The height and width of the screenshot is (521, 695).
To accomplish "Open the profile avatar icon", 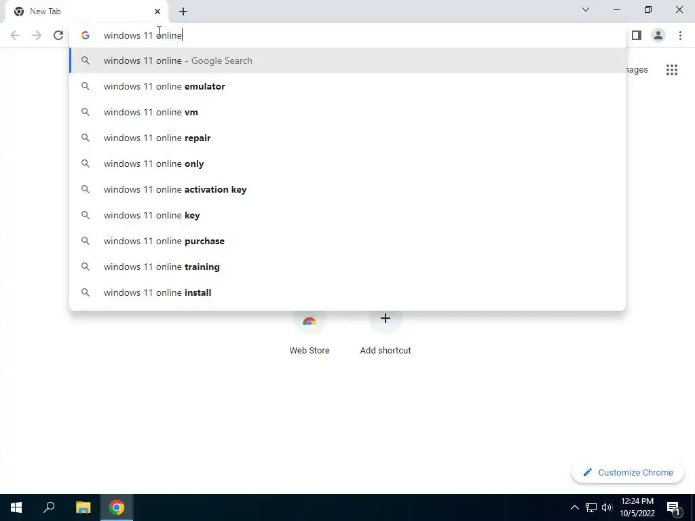I will tap(658, 35).
